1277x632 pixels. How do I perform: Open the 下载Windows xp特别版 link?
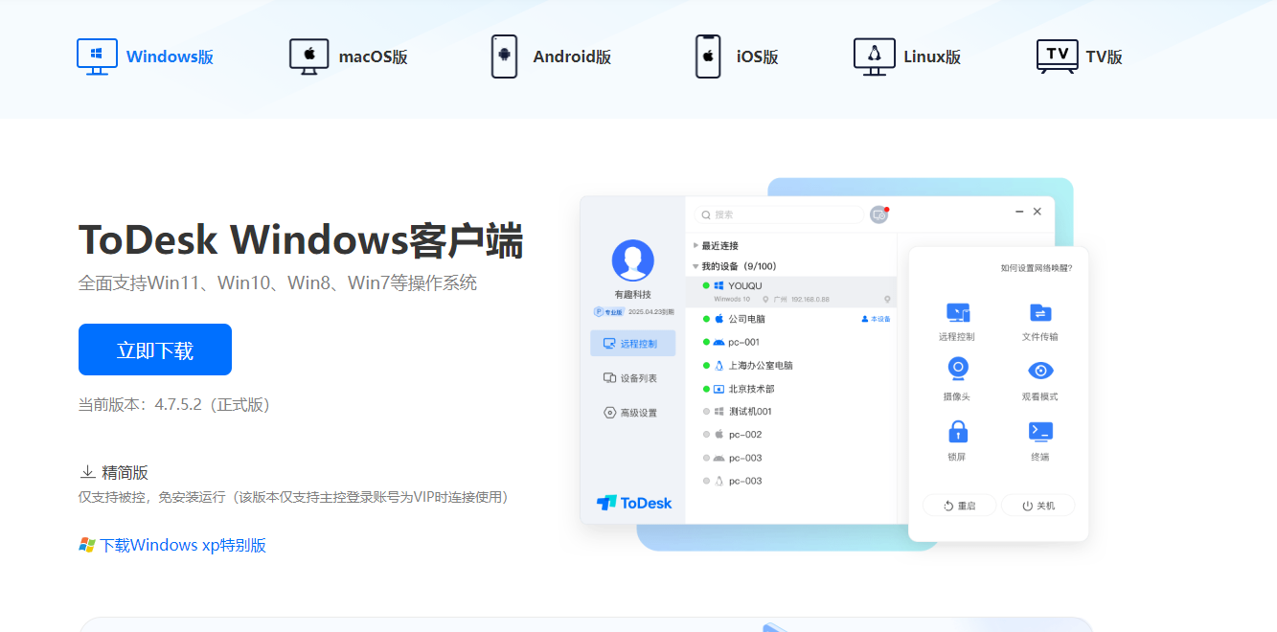(172, 545)
